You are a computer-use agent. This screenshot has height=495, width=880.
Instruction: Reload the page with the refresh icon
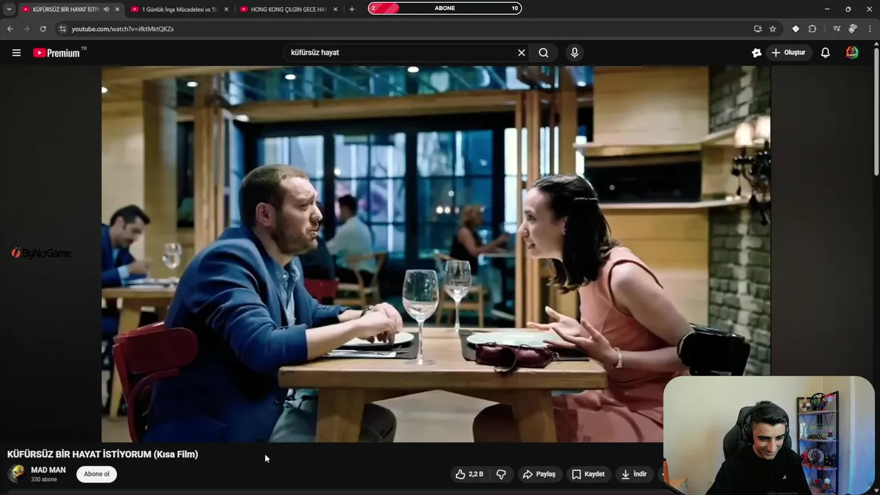43,29
